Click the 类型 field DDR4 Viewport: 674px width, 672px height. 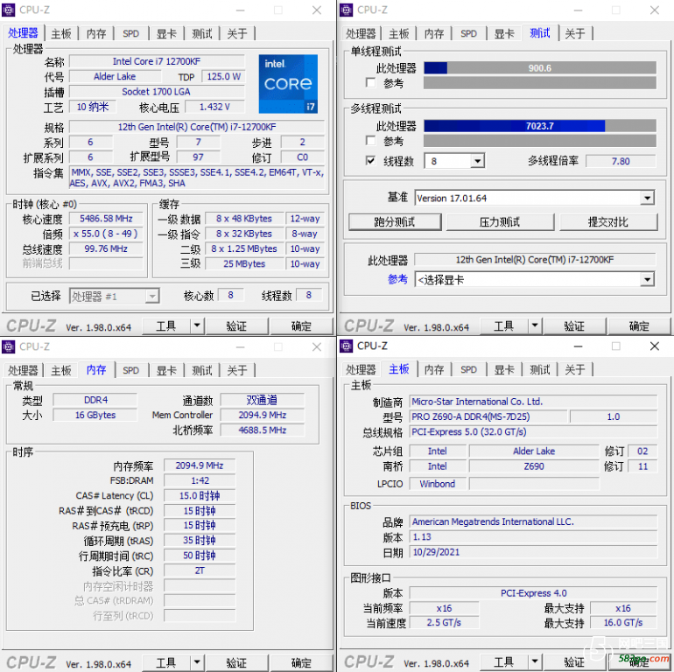click(x=95, y=400)
